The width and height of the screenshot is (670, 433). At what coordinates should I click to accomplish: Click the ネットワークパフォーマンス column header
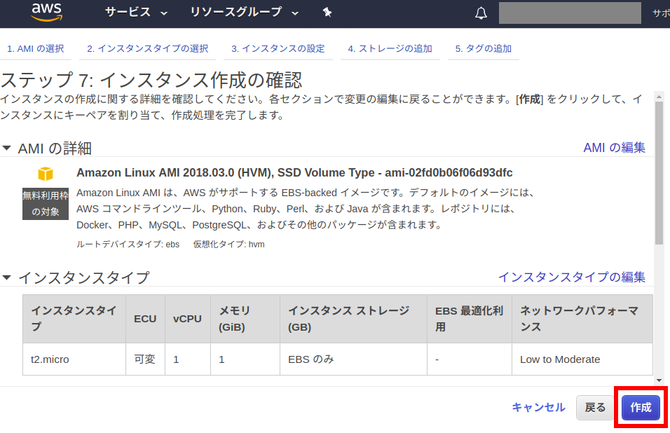[x=582, y=319]
